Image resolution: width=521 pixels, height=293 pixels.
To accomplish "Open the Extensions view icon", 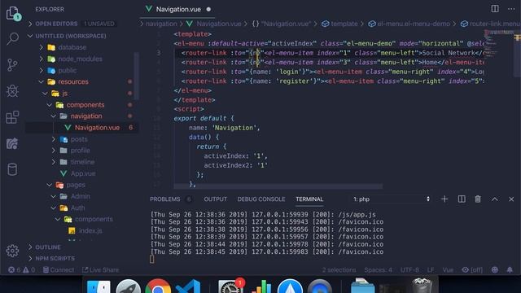I will coord(12,117).
